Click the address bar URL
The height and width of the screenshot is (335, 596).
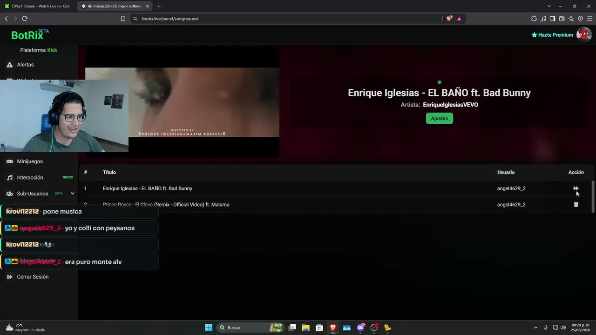[170, 19]
